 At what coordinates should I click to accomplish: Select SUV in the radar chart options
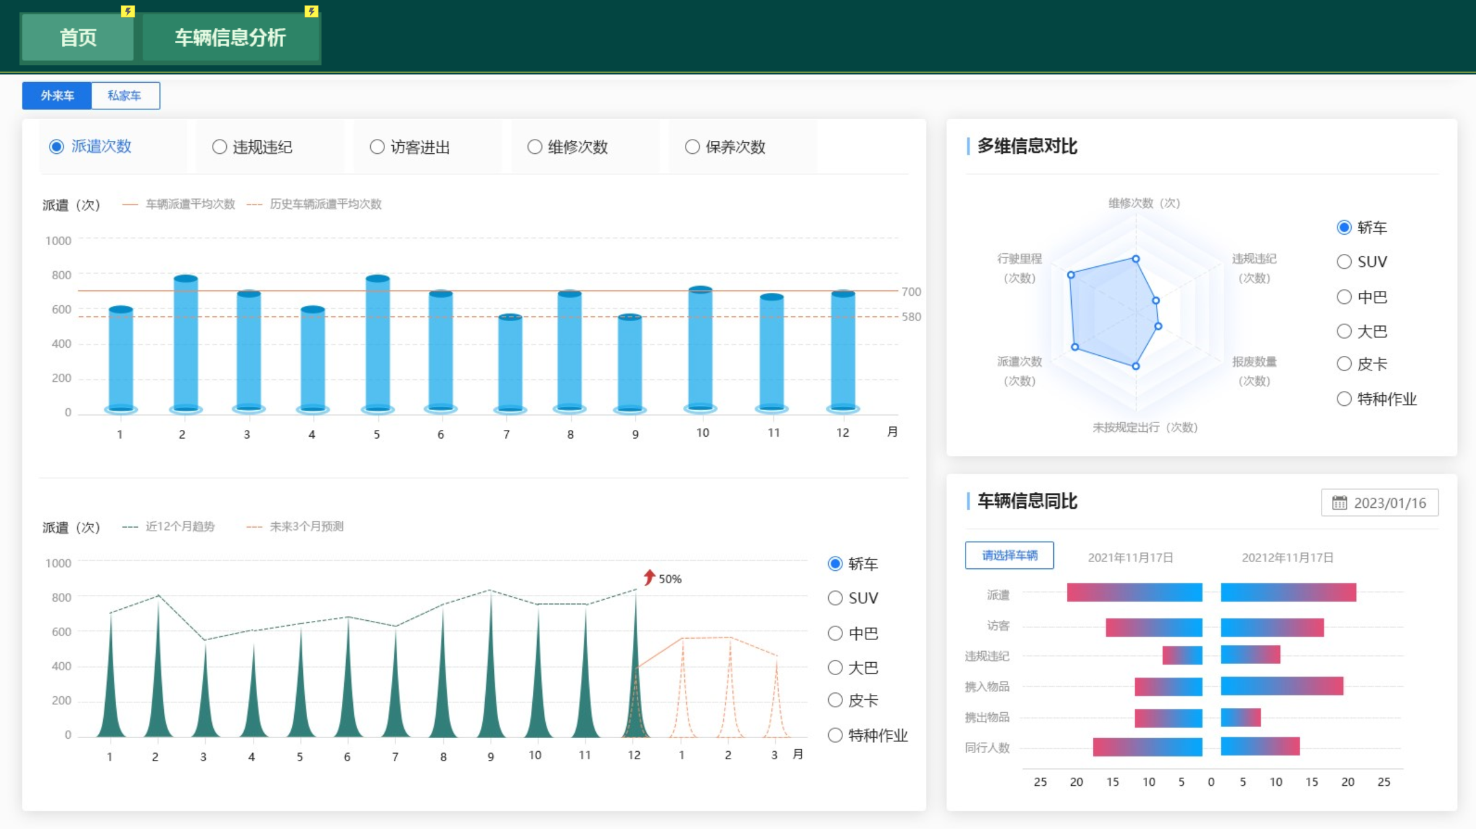click(1362, 262)
